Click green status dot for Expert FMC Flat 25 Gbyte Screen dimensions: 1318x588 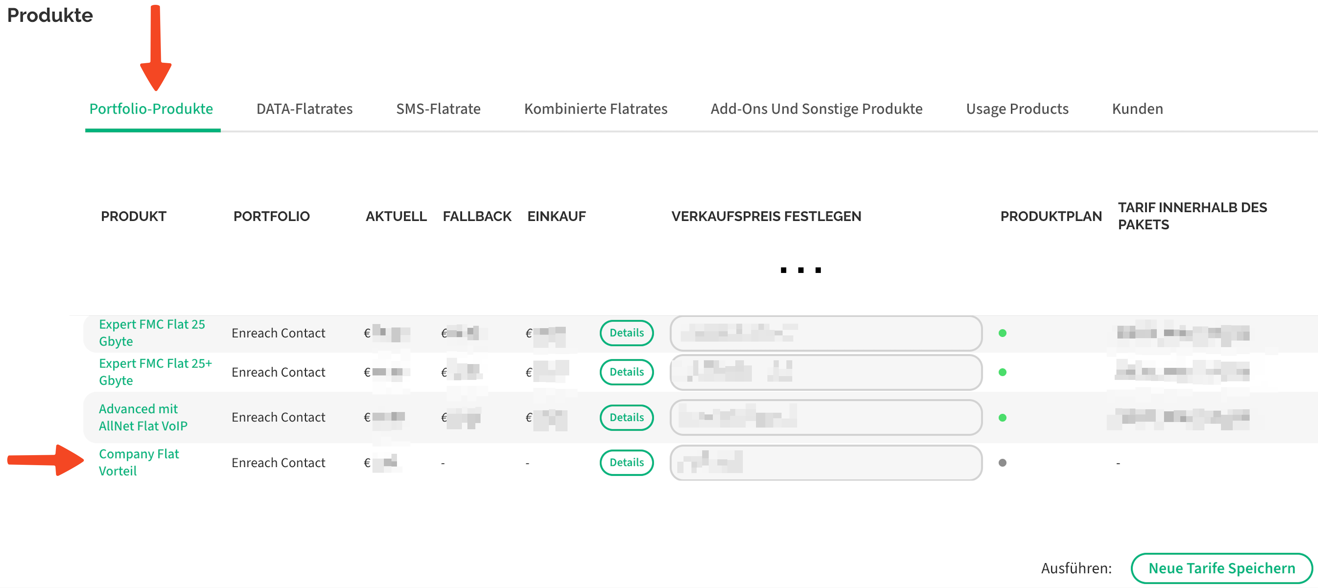click(1002, 333)
